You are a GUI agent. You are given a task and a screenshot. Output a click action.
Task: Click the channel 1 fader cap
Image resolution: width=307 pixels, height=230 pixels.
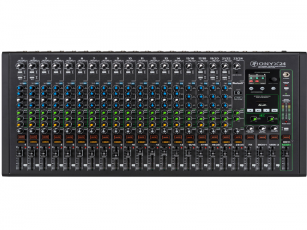click(19, 153)
